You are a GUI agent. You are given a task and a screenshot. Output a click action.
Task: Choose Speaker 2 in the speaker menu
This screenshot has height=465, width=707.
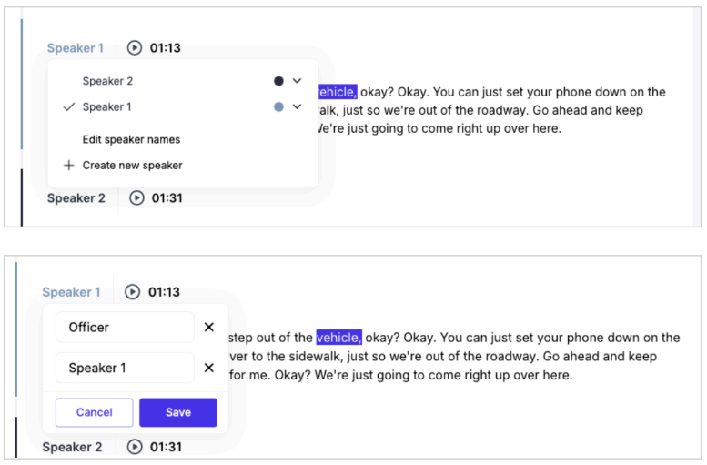pos(107,81)
